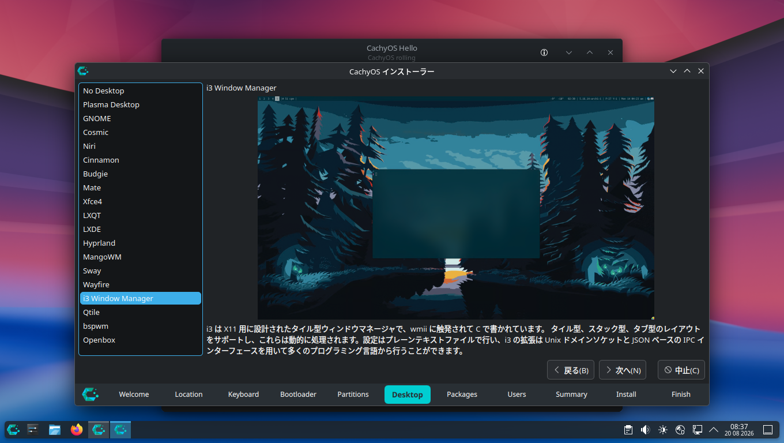Go to the Welcome step
This screenshot has width=784, height=443.
click(134, 395)
